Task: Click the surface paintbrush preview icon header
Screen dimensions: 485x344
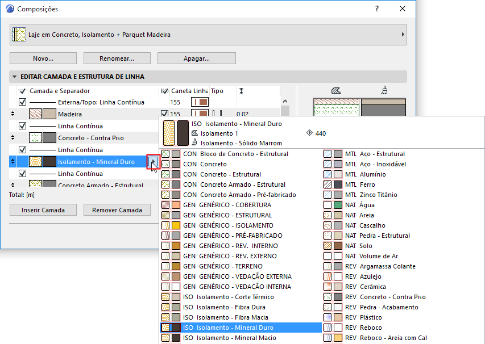Action: [384, 90]
